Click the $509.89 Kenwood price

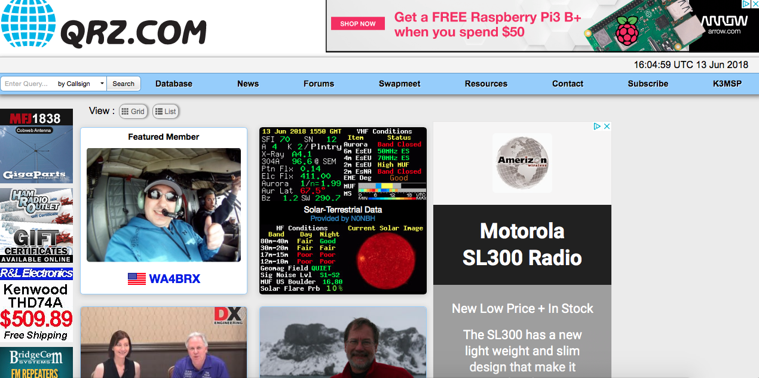coord(36,319)
